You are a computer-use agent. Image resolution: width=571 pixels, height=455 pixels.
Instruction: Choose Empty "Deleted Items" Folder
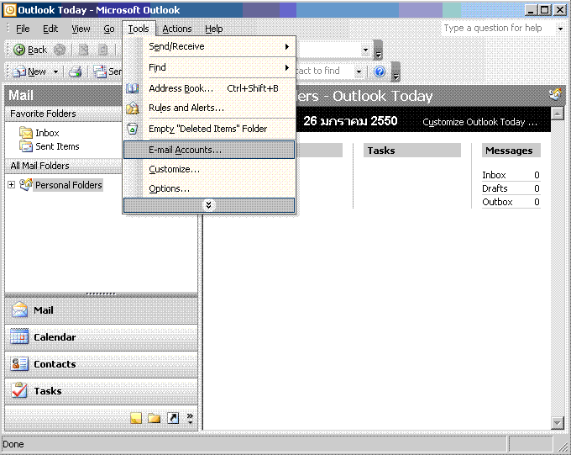209,129
